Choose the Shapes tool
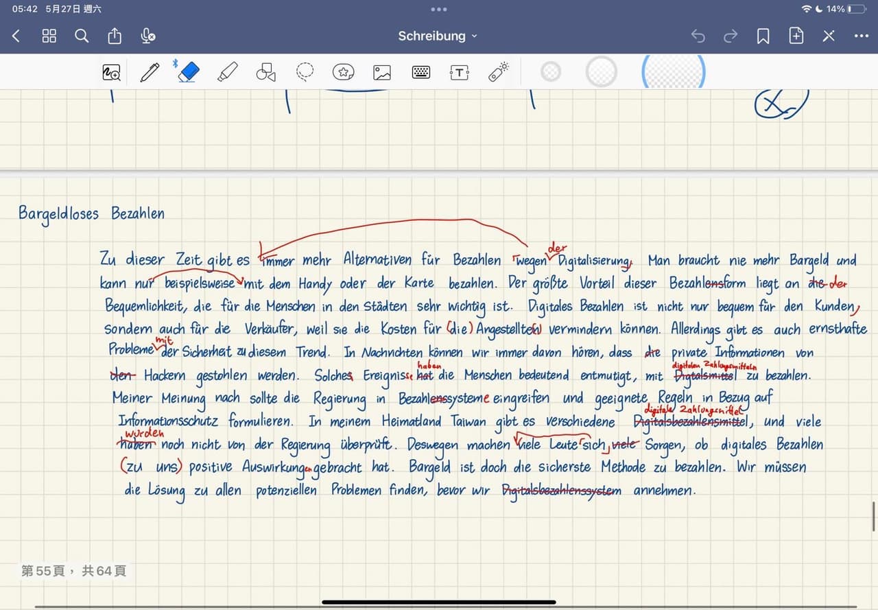878x610 pixels. pyautogui.click(x=265, y=72)
